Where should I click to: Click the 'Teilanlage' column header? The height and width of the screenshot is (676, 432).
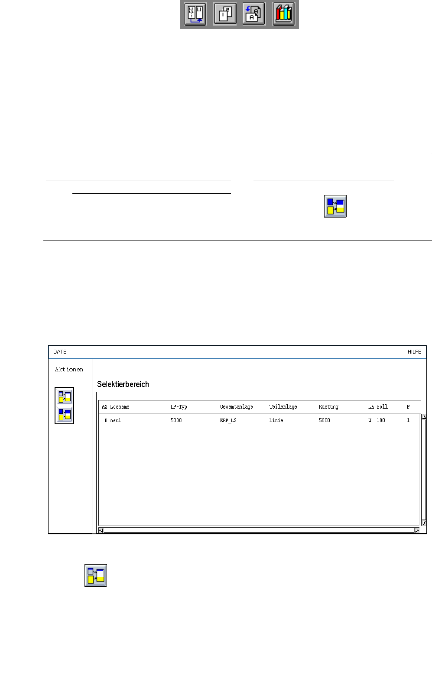point(283,407)
